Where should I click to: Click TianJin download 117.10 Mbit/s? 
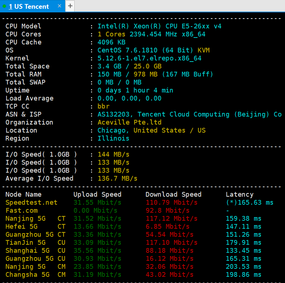pyautogui.click(x=171, y=243)
